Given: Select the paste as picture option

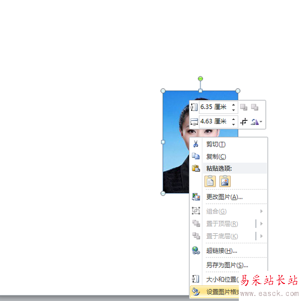Looking at the screenshot, I should click(x=225, y=181).
